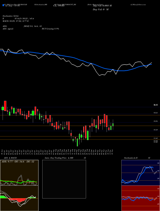Click the 89.56 price axis label

coord(156,121)
